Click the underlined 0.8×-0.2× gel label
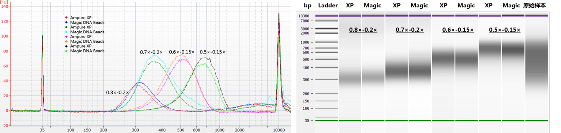Screen dimensions: 561x133 pos(363,30)
